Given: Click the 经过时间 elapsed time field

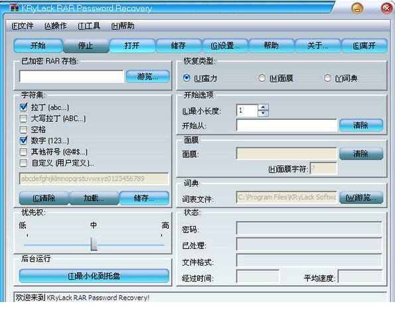Looking at the screenshot, I should (258, 276).
